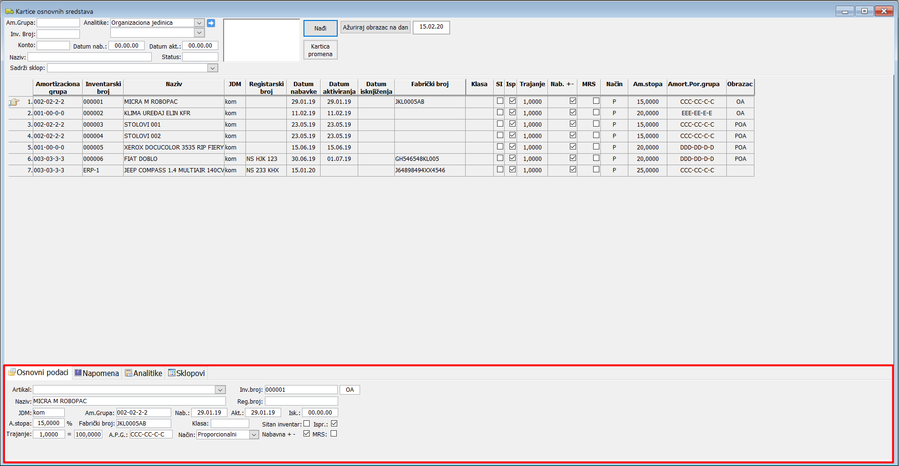Screen dimensions: 899x466
Task: Uncheck the Ispr. checkbox in details panel
Action: [x=334, y=424]
